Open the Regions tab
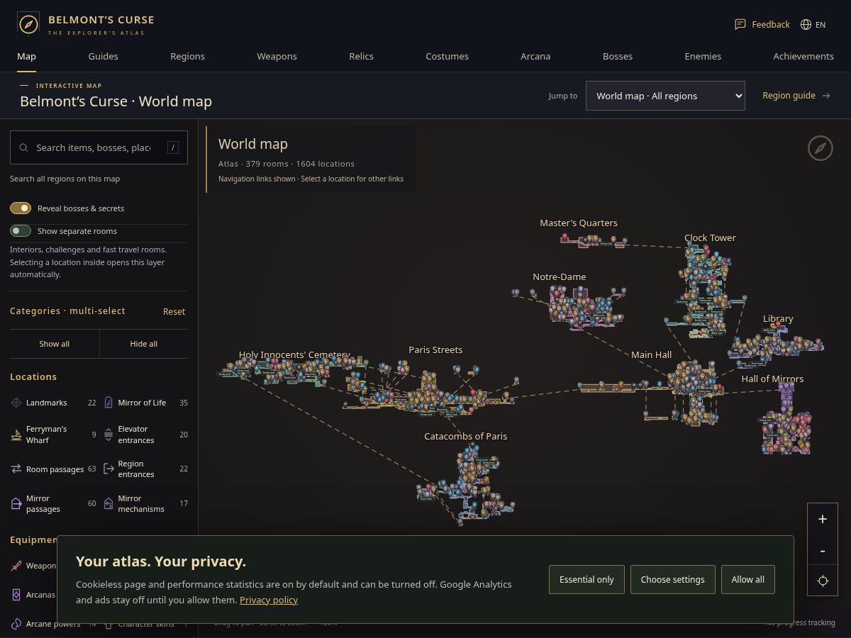 coord(187,56)
